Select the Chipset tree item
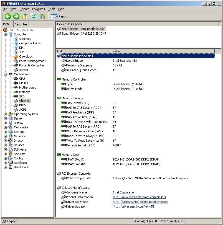 pos(24,101)
